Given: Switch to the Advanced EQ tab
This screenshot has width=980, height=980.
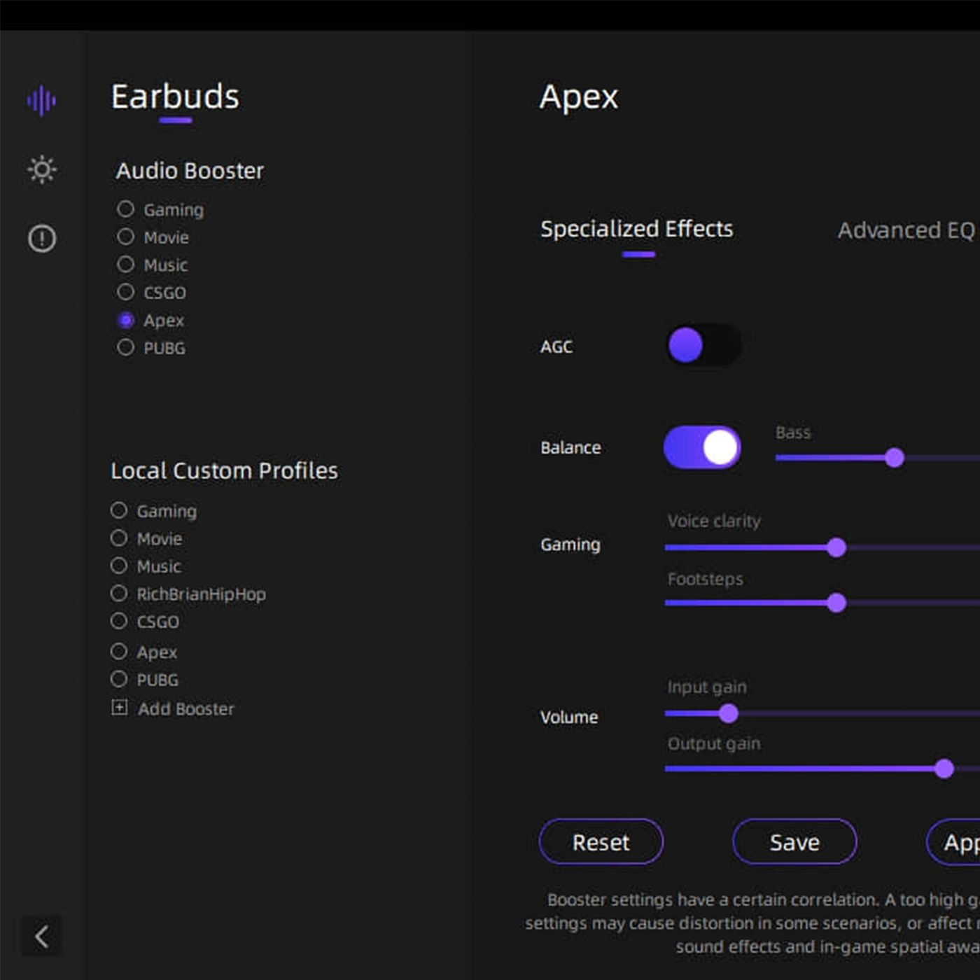Looking at the screenshot, I should click(906, 230).
